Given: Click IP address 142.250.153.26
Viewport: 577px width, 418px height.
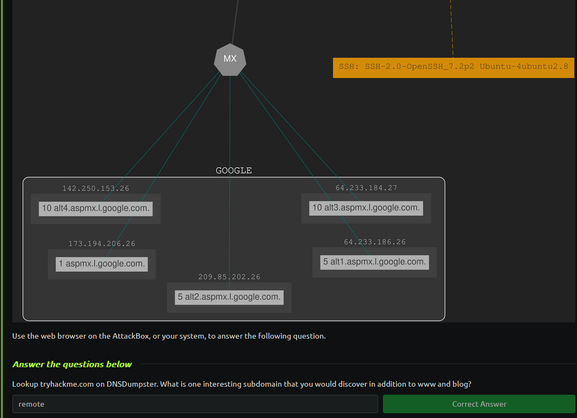Looking at the screenshot, I should click(96, 188).
